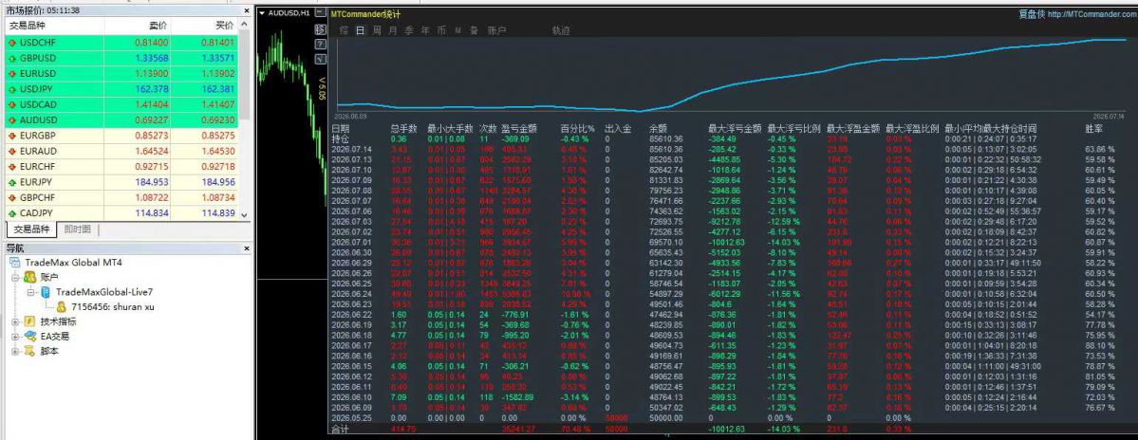Expand the 技术指标 tree node

pos(15,321)
